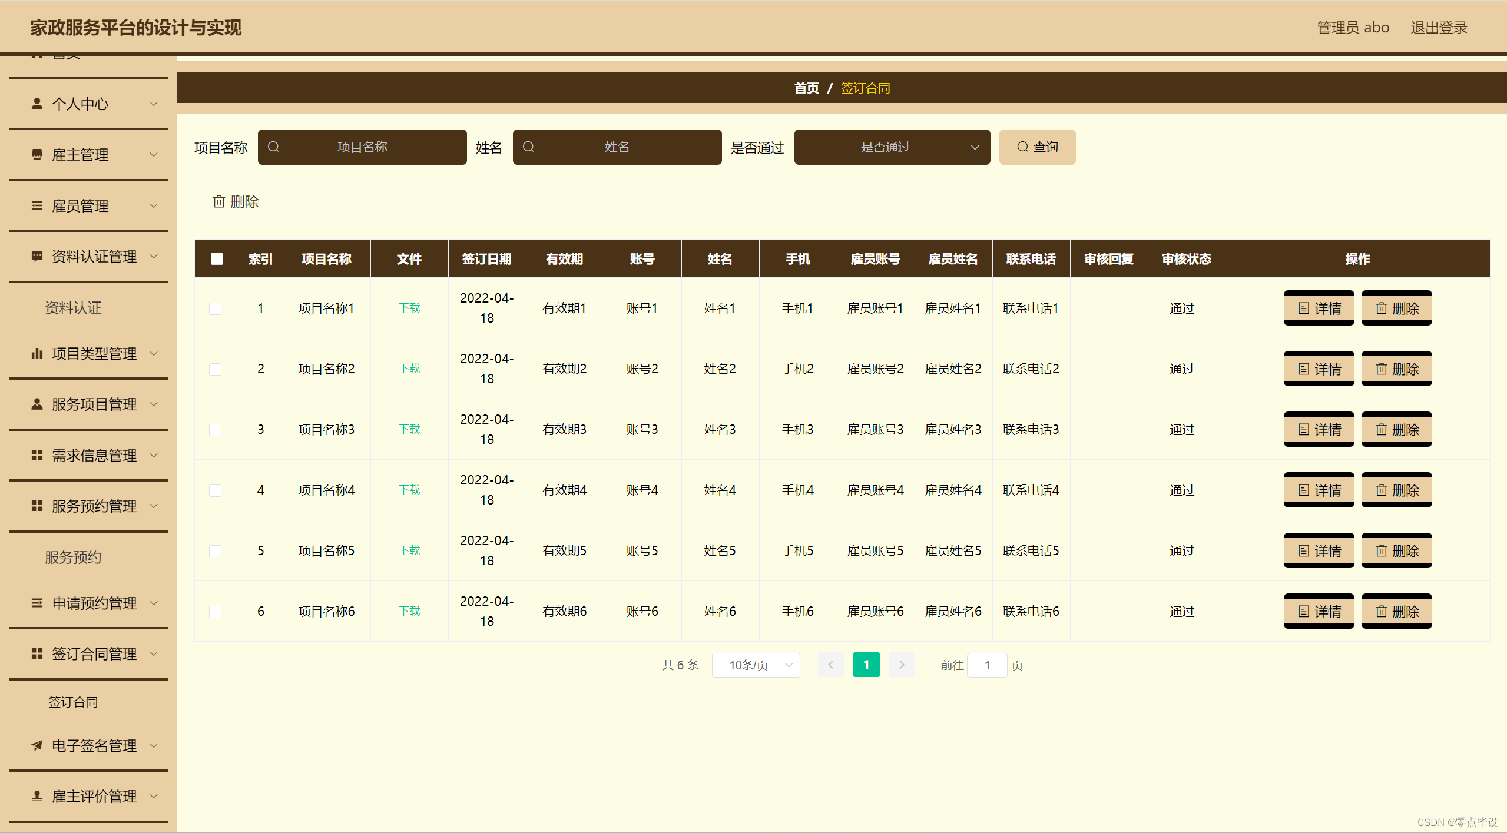Click the person icon beside 个人中心
The image size is (1507, 833).
point(37,104)
